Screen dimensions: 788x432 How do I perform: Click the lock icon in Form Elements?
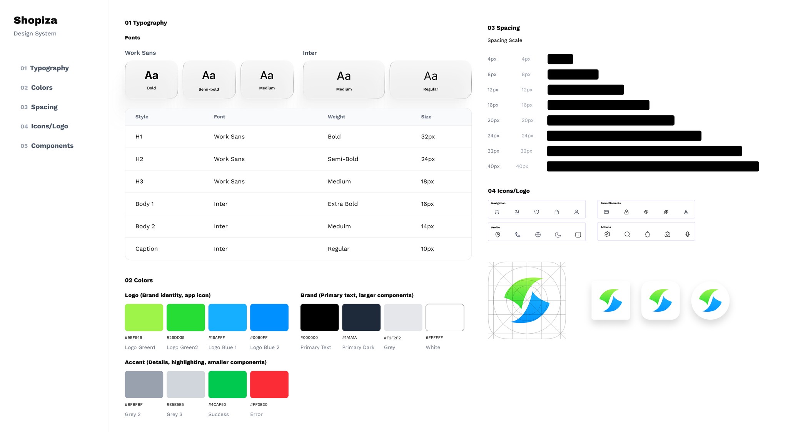click(x=626, y=212)
